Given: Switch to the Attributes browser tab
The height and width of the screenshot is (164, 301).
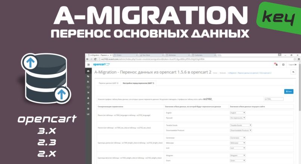Looking at the screenshot, I should click(x=177, y=55).
